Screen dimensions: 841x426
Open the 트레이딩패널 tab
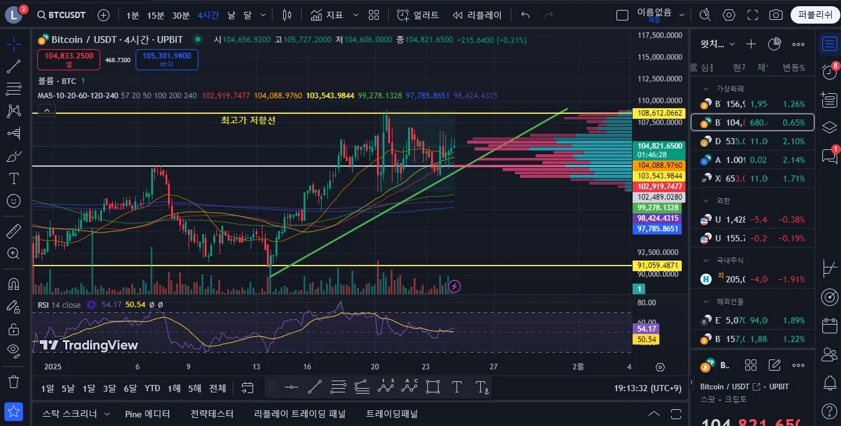tap(392, 414)
